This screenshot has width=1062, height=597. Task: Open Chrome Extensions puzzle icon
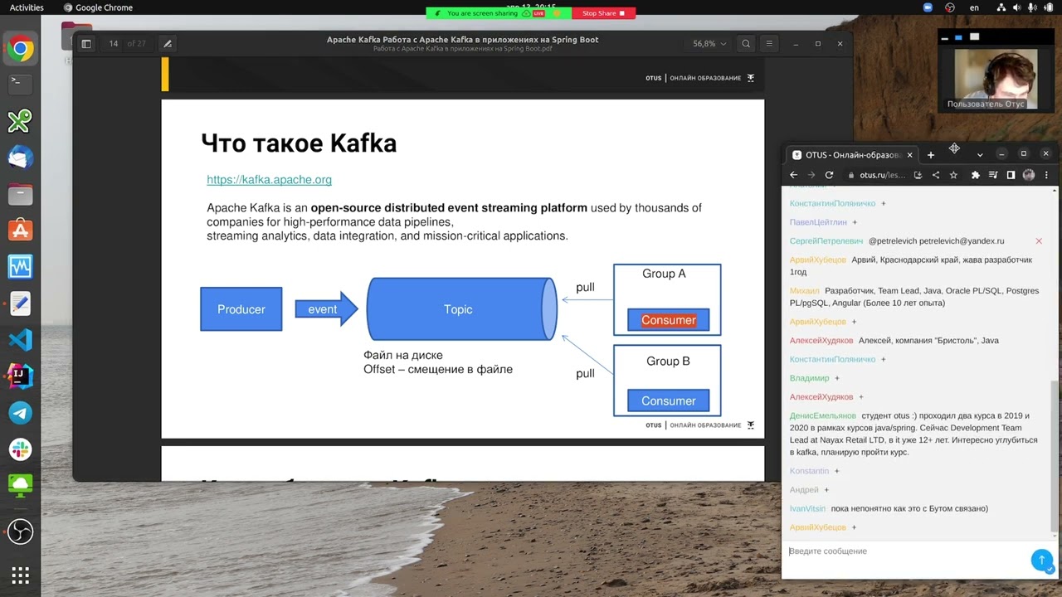click(976, 175)
